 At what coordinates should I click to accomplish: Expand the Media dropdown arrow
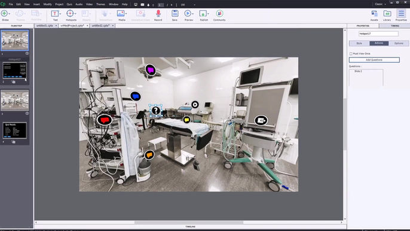126,14
